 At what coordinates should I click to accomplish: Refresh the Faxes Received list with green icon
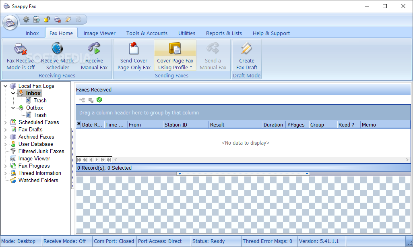point(99,100)
